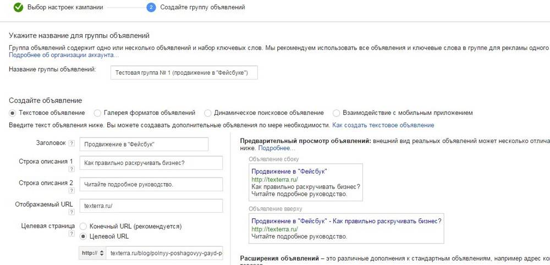Screen dimensions: 550x265
Task: Select Галерея форматов объявлений option
Action: [97, 113]
